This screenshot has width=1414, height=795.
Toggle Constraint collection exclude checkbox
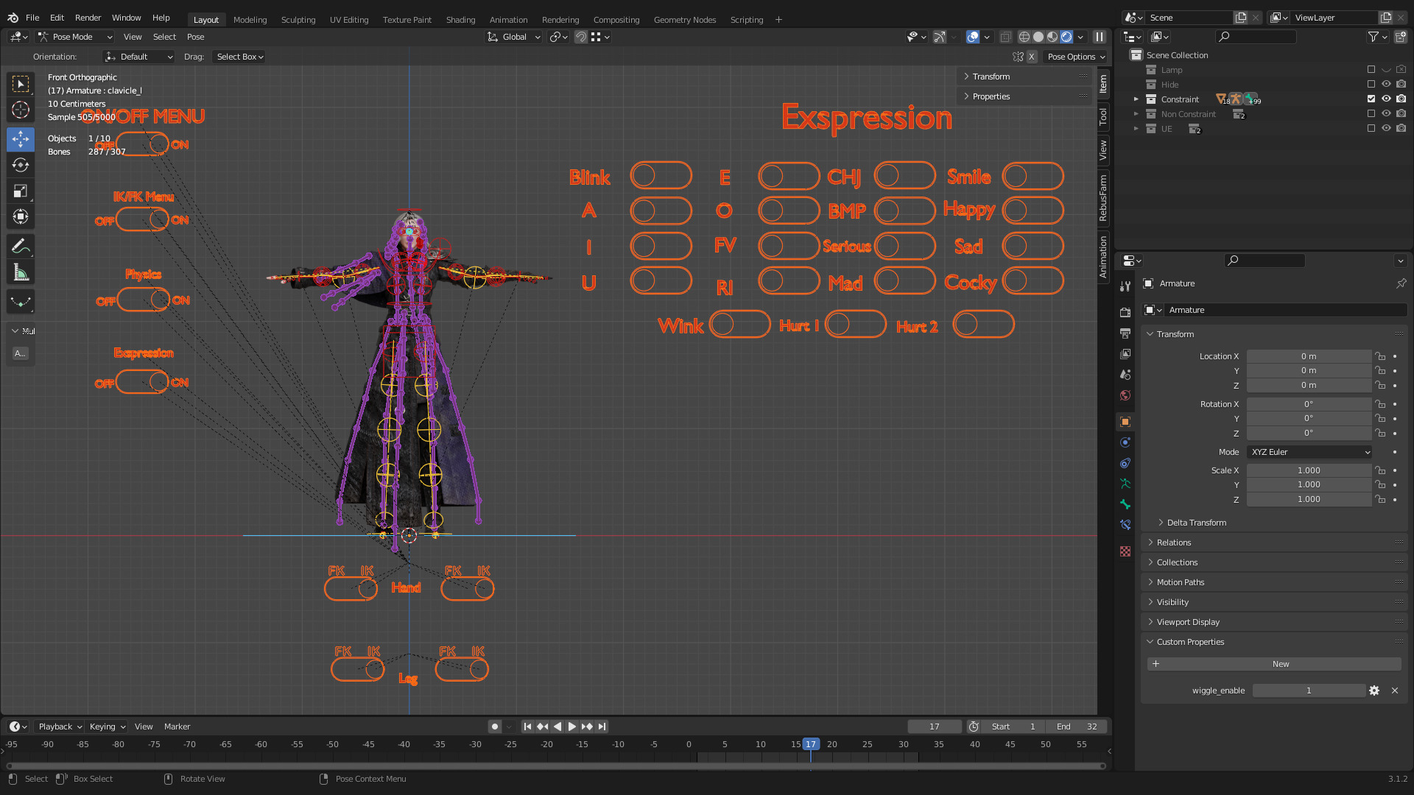(x=1371, y=99)
